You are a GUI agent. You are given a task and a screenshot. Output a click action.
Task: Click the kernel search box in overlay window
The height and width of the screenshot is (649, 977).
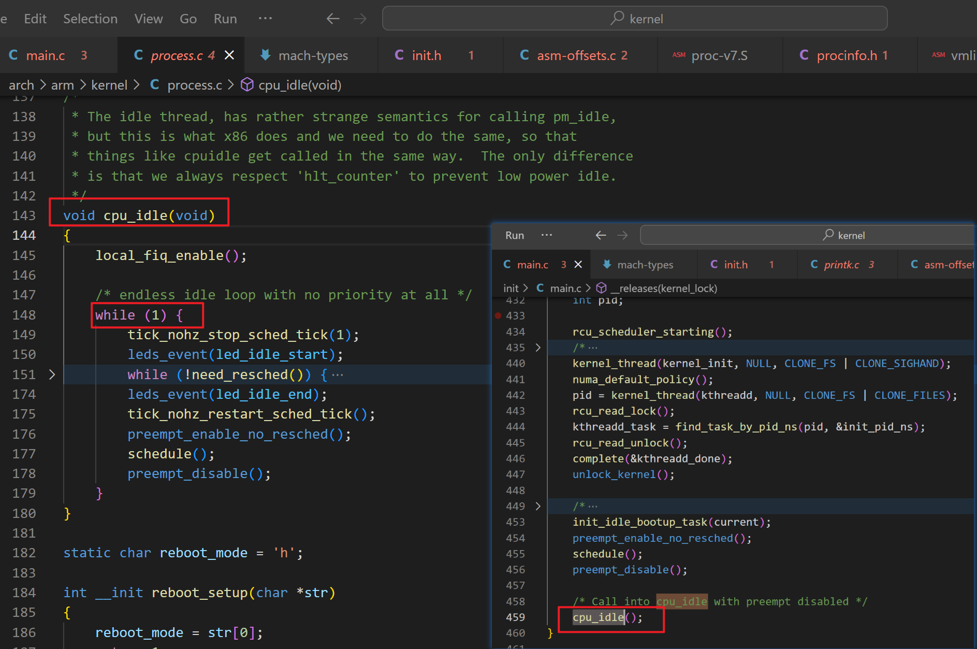(x=807, y=235)
